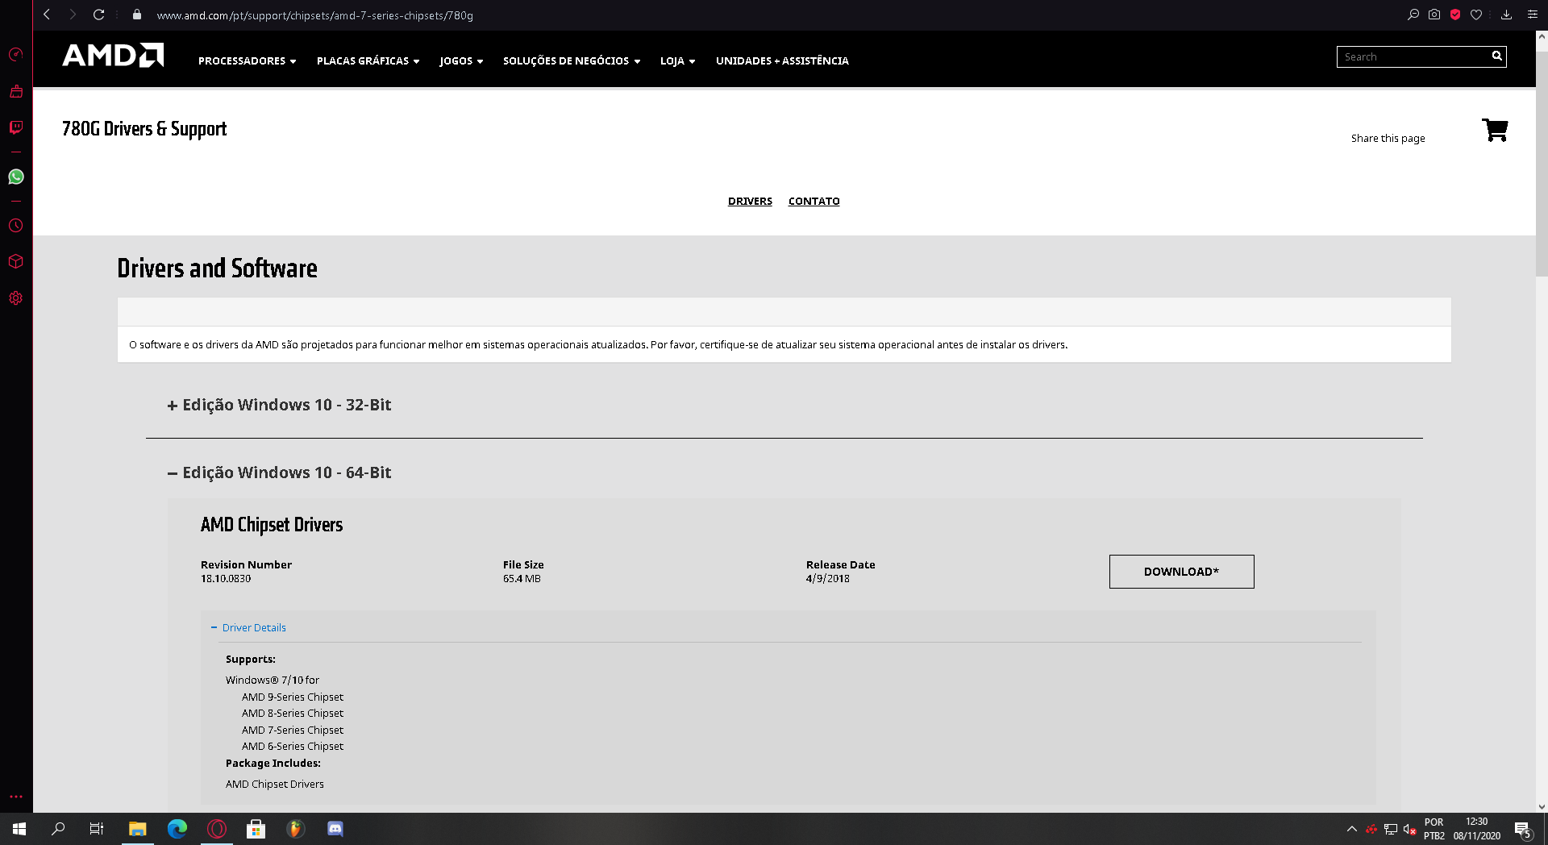Add page to bookmarks with the heart icon
This screenshot has width=1548, height=845.
[1476, 15]
